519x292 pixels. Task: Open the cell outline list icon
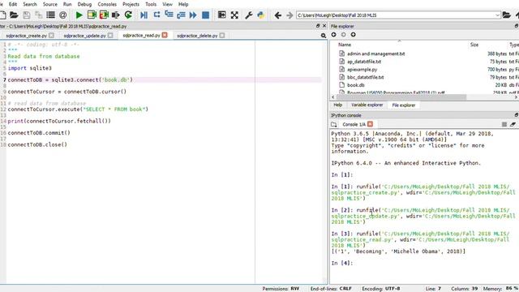pyautogui.click(x=50, y=15)
